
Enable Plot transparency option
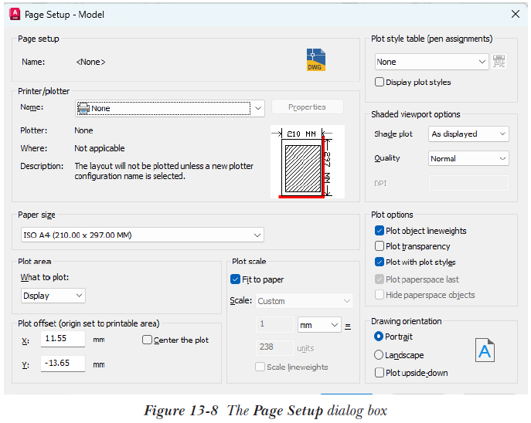(380, 246)
